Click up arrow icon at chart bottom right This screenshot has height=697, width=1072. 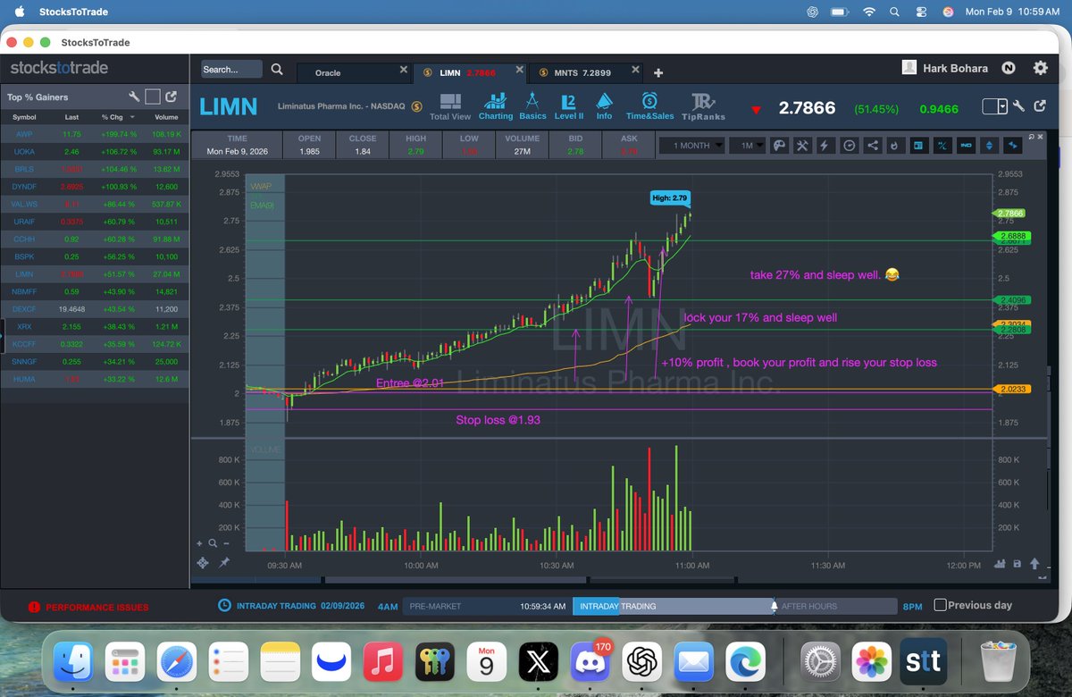[1034, 564]
